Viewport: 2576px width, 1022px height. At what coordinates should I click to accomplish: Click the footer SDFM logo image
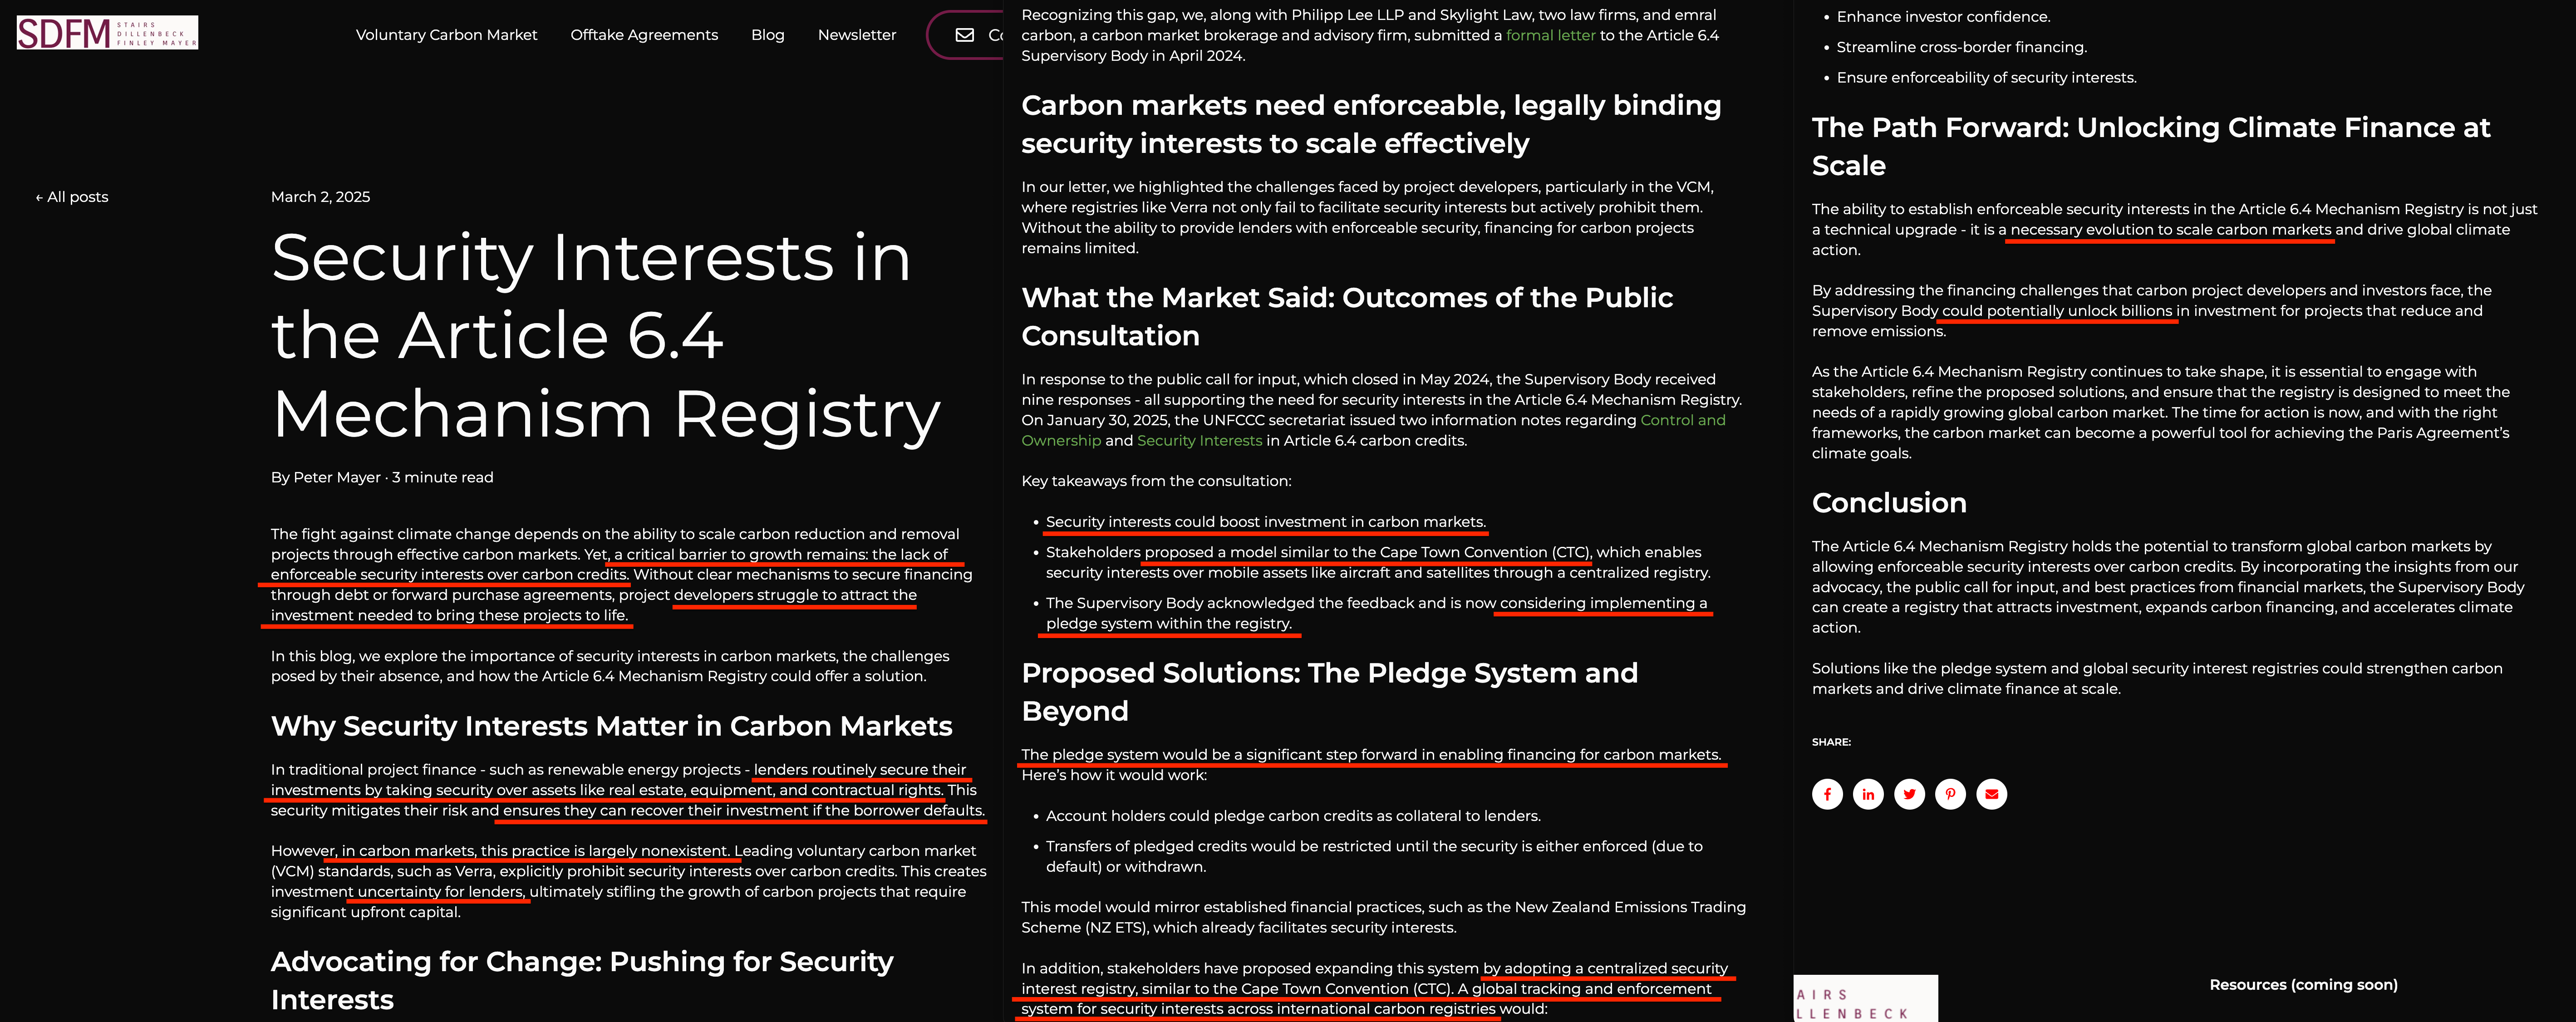[1864, 999]
